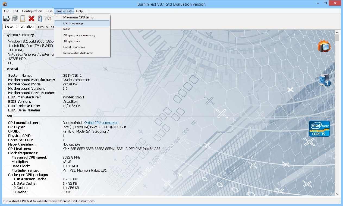Click the System summary heading

coord(20,35)
